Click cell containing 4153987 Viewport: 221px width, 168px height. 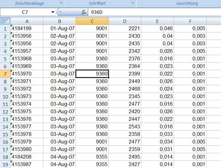[x=27, y=164]
